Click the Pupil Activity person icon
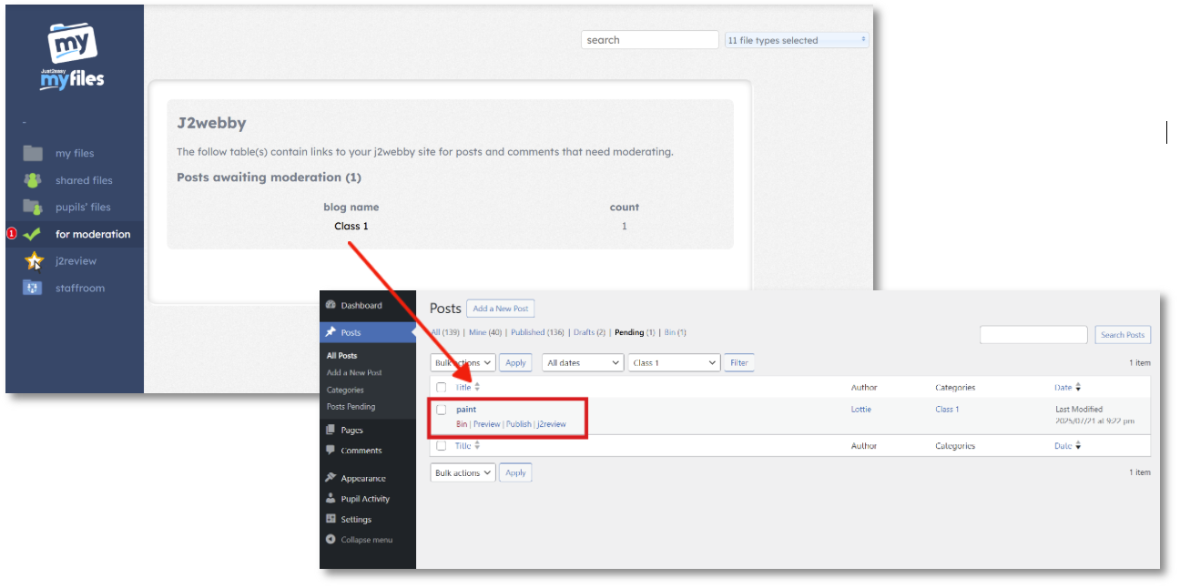The image size is (1180, 588). [x=331, y=499]
